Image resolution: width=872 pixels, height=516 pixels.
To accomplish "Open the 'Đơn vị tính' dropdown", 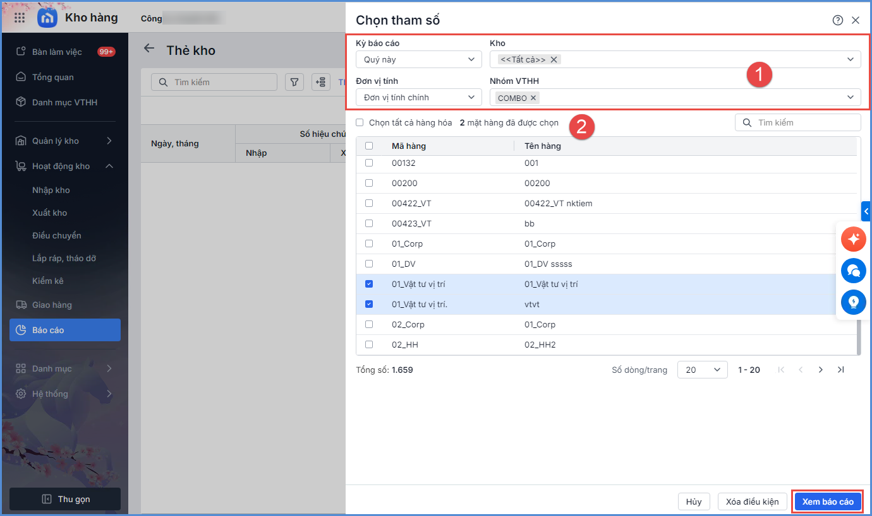I will 418,97.
